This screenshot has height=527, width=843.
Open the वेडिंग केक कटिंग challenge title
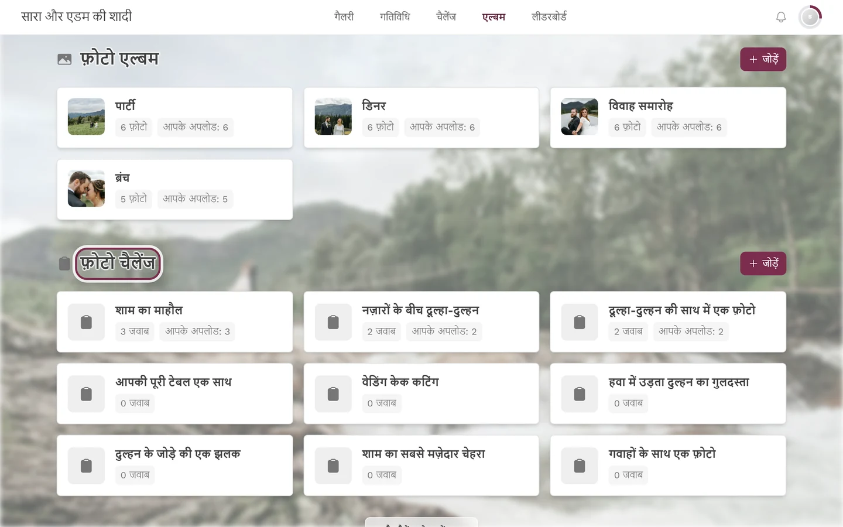click(400, 382)
